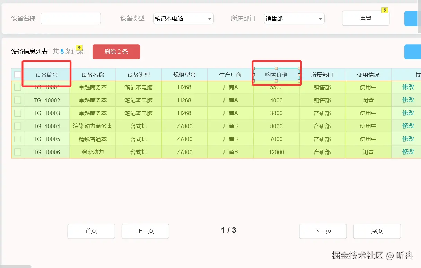Click 闲置 in the TG_10006 row
Image resolution: width=421 pixels, height=268 pixels.
[368, 152]
